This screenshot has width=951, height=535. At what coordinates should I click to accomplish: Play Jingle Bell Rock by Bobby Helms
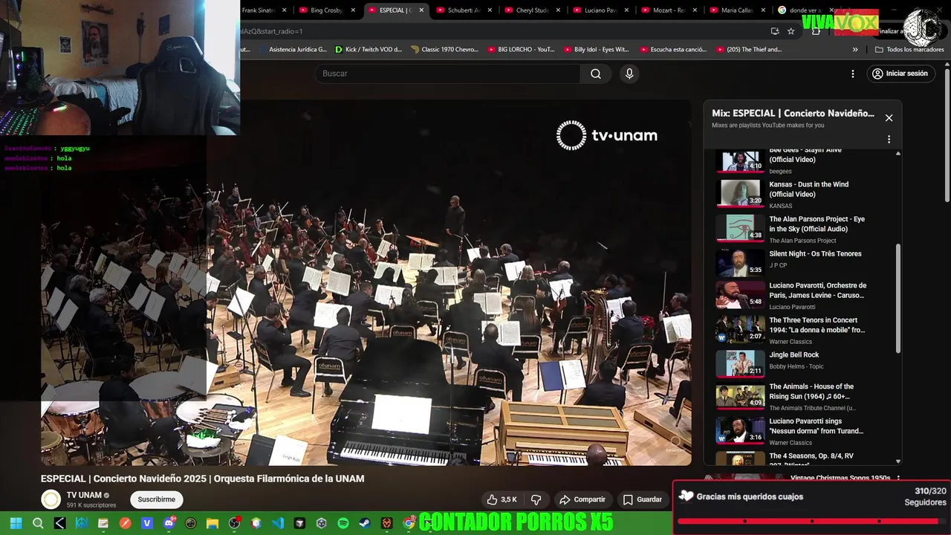tap(739, 363)
